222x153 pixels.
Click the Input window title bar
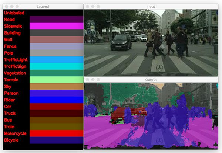point(151,7)
